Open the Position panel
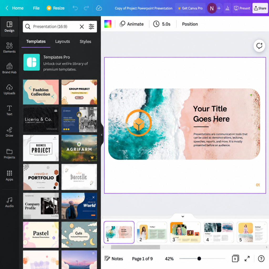Viewport: 269px width, 269px height. 190,24
